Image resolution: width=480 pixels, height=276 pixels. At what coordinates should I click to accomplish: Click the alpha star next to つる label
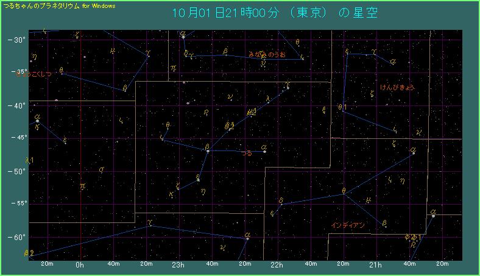point(264,150)
